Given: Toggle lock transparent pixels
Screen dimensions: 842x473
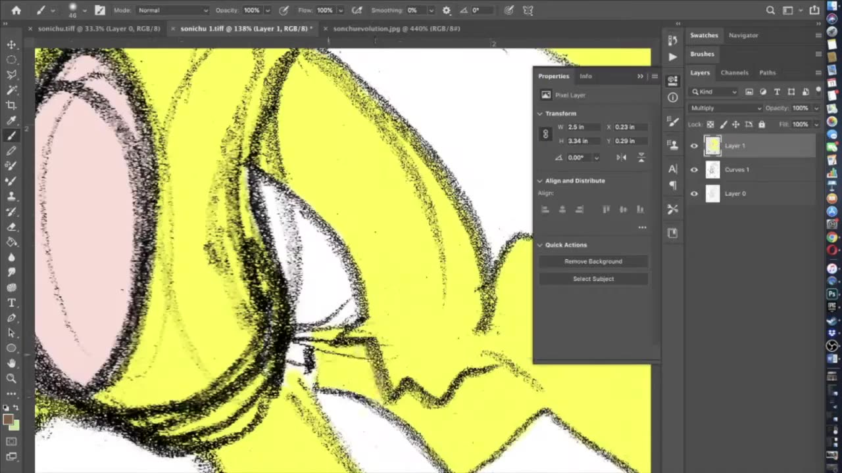Looking at the screenshot, I should click(710, 124).
